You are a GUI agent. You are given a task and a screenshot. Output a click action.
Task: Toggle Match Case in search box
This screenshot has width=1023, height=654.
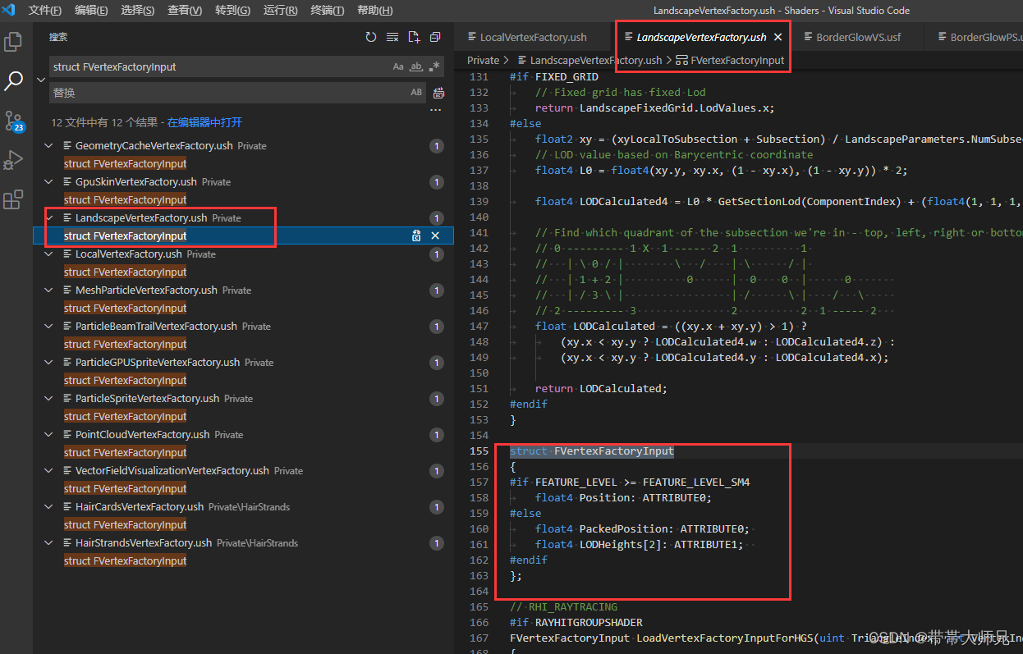point(398,66)
